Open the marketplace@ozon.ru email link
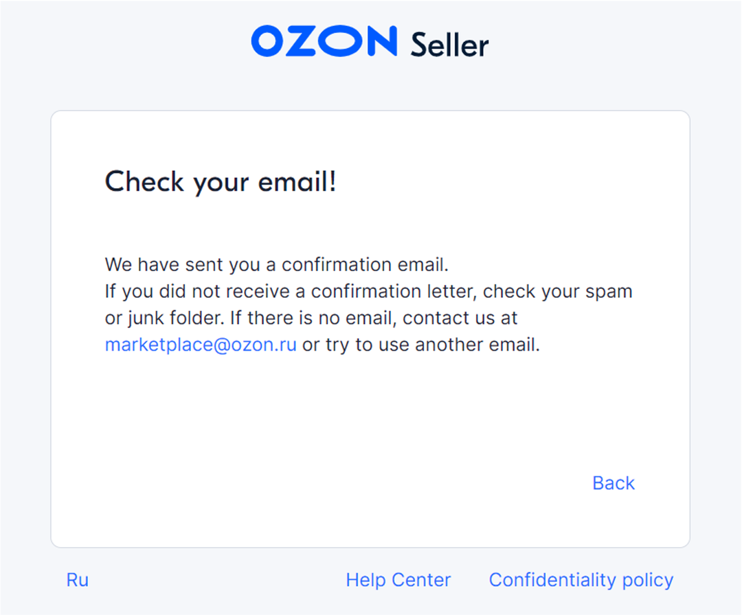 [x=201, y=345]
